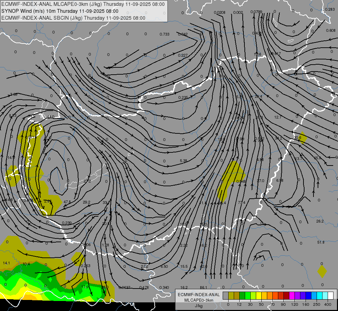Click the yellow legend swatch
This screenshot has width=338, height=311.
click(259, 296)
